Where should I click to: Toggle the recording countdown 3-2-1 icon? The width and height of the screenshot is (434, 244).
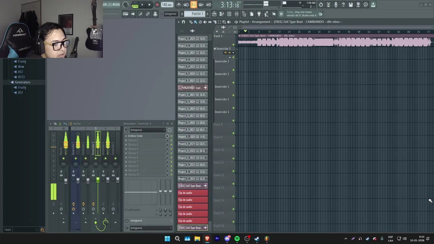click(194, 5)
